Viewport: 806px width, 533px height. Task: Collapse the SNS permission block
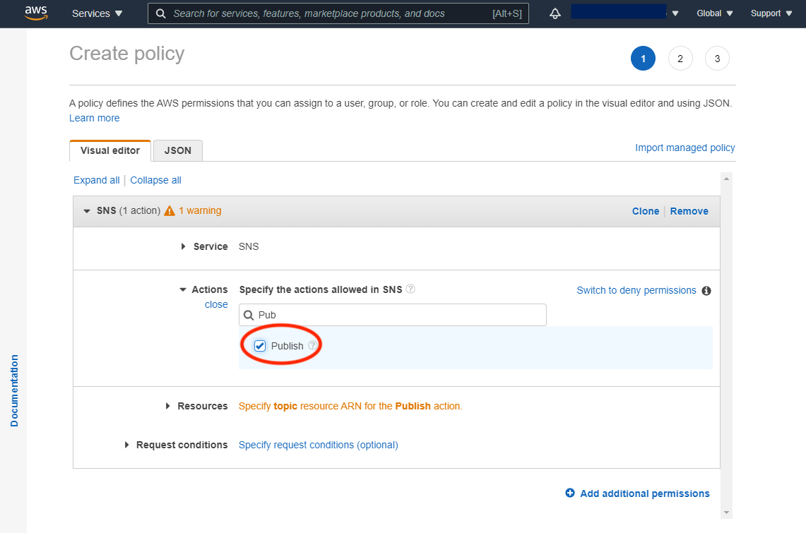point(86,211)
